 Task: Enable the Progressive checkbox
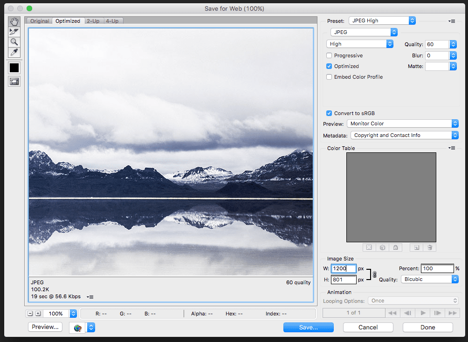329,56
